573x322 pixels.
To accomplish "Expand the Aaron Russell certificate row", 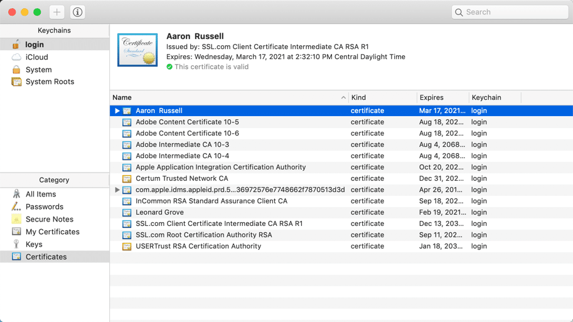I will [117, 111].
